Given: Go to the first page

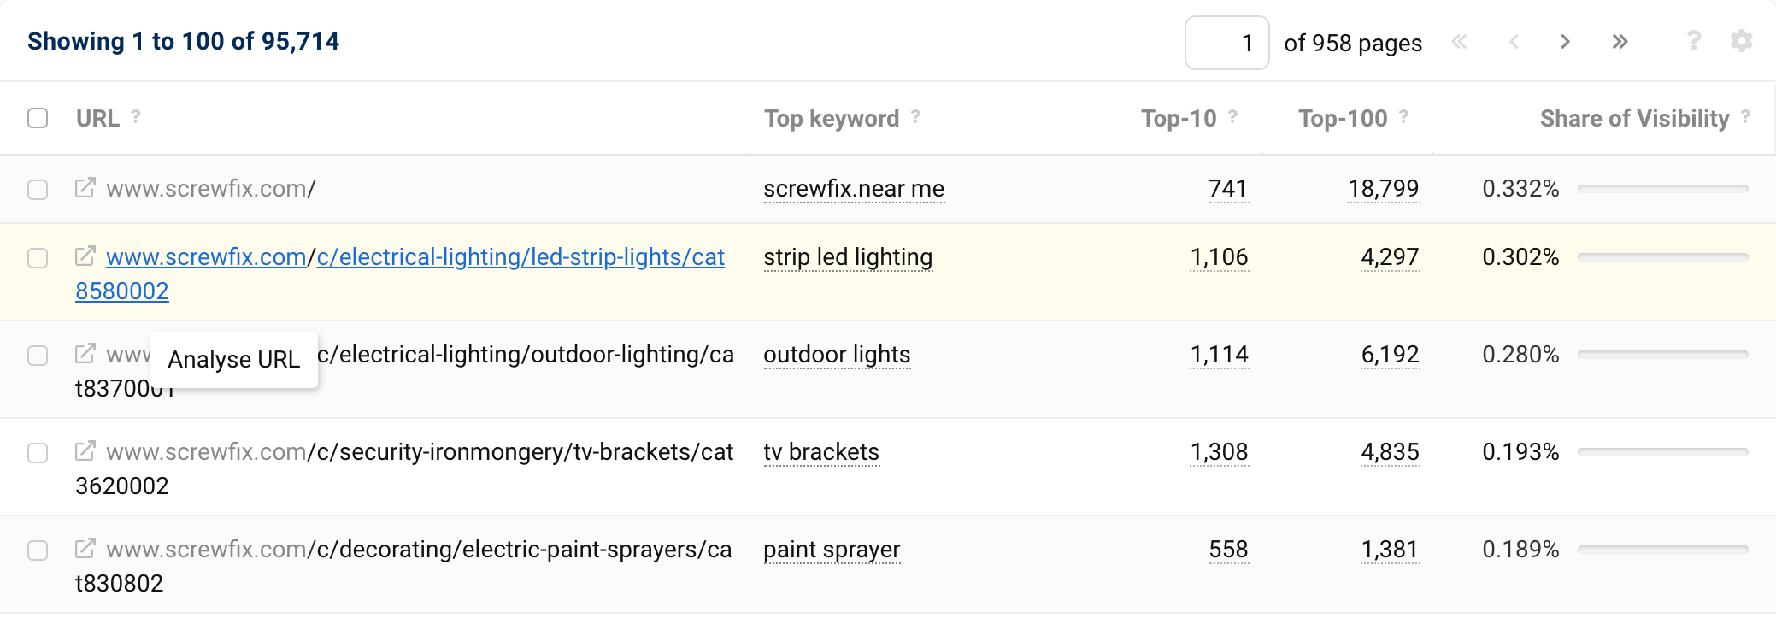Looking at the screenshot, I should pos(1460,42).
